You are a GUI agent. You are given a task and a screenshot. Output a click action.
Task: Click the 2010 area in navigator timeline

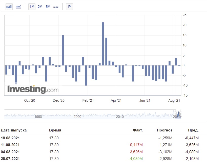120,117
